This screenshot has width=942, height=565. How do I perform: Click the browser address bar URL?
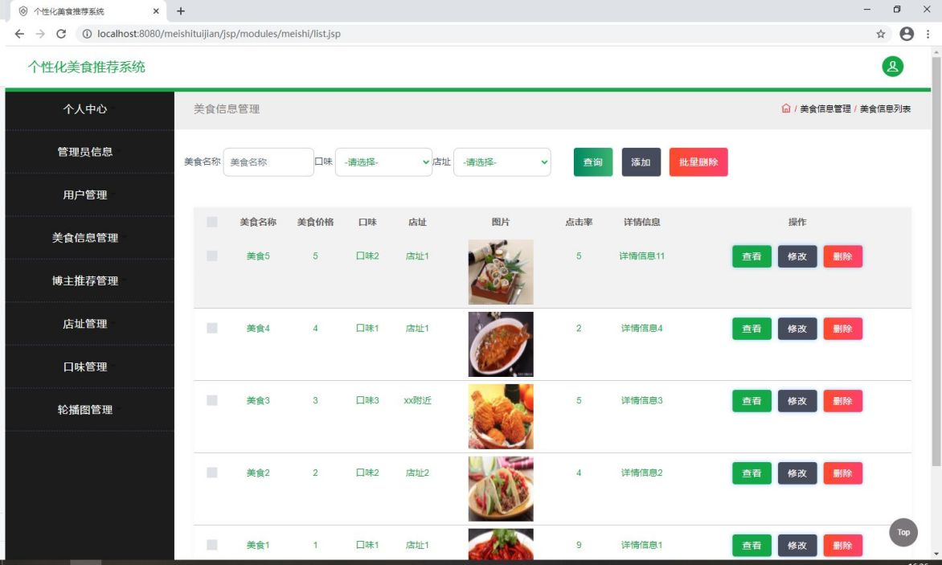[x=219, y=34]
